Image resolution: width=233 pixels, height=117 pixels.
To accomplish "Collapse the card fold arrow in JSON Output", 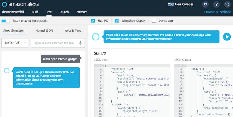I will point(183,92).
